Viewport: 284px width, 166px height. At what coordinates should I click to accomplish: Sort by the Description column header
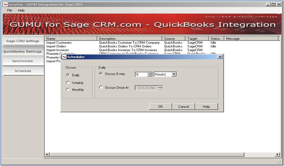pyautogui.click(x=130, y=39)
